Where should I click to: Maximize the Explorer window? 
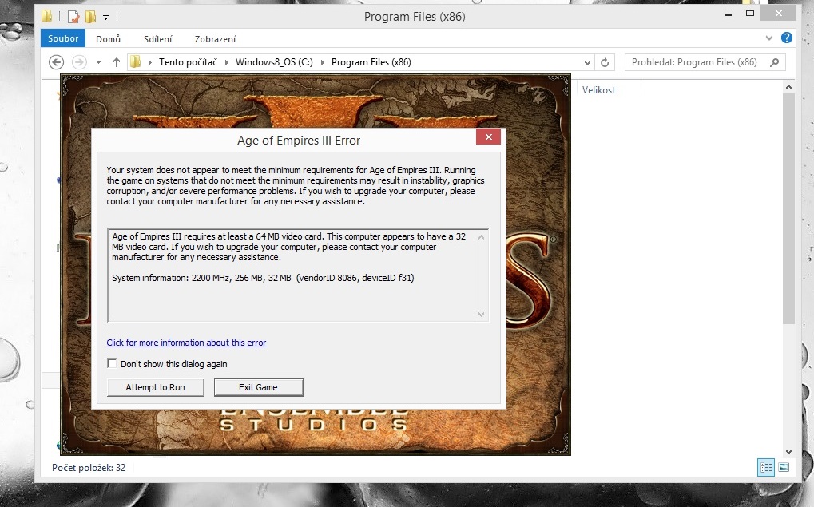(749, 14)
